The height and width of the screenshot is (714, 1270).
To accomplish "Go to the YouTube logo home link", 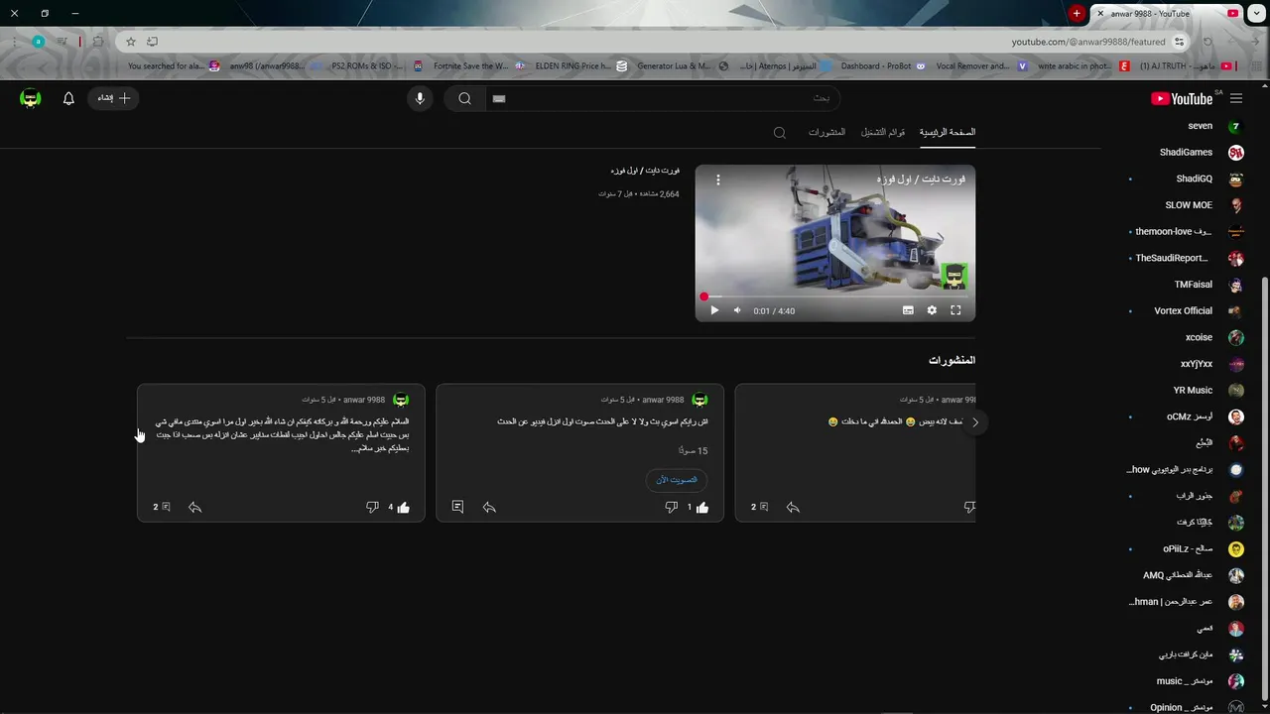I will click(x=1182, y=98).
